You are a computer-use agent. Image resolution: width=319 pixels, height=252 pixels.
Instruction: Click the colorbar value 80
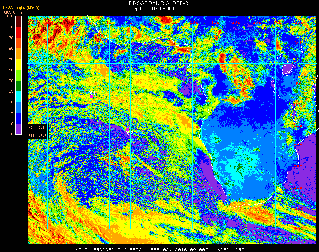(11, 27)
